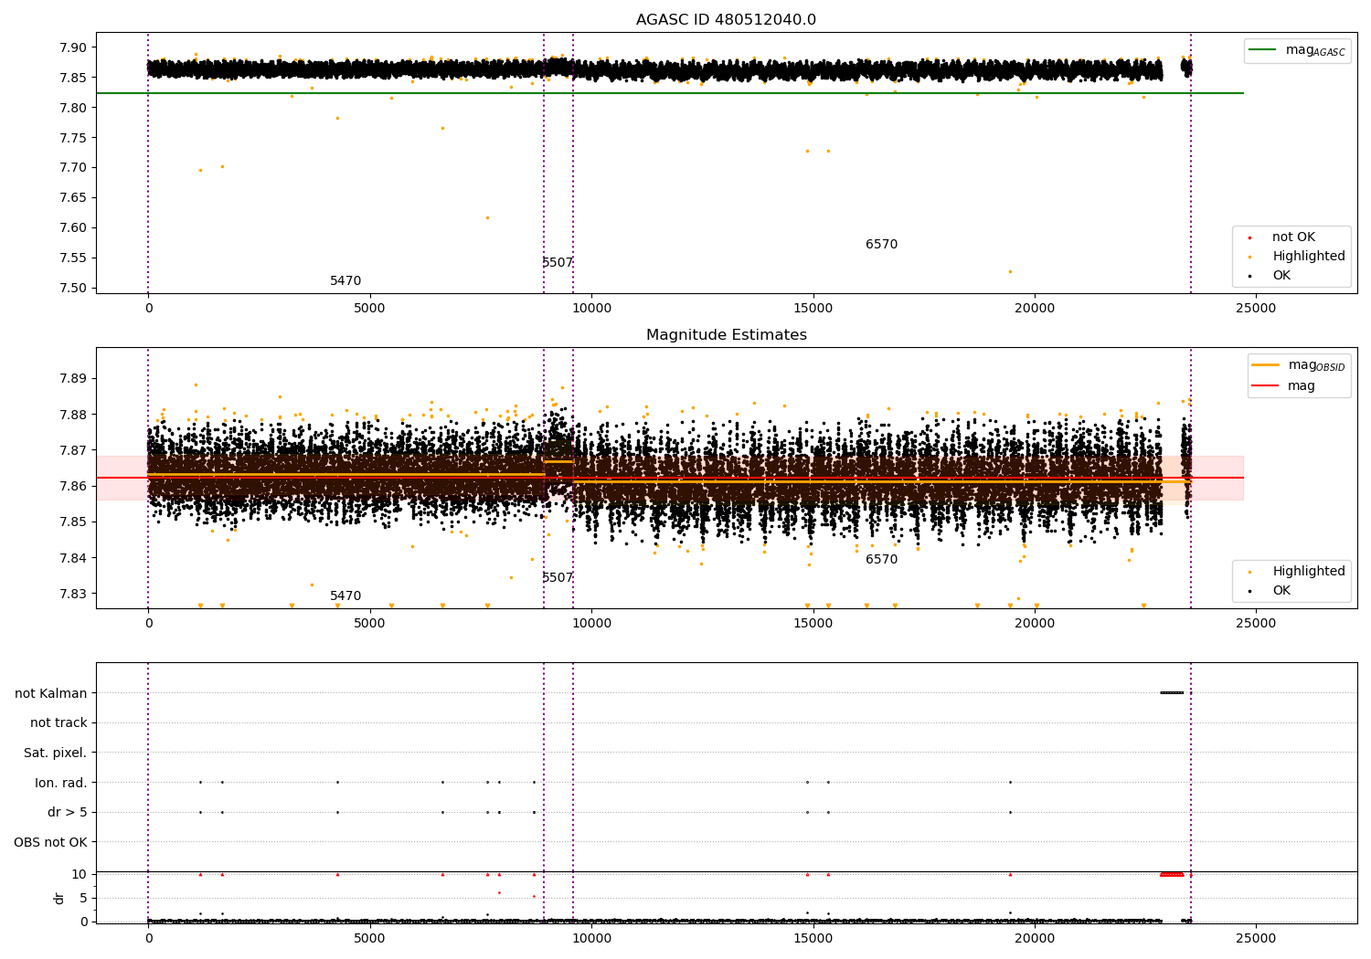The image size is (1371, 959).
Task: Click the 7.90 y-tick label in top panel
Action: click(x=74, y=47)
